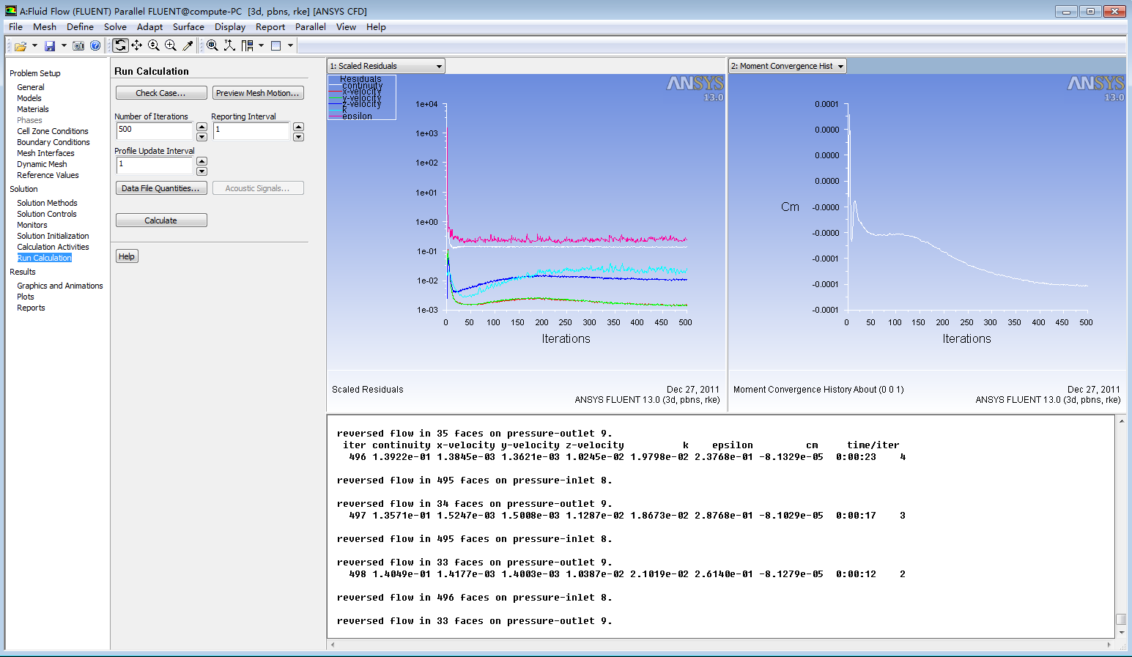Viewport: 1132px width, 657px height.
Task: Click the Check Case button
Action: 160,93
